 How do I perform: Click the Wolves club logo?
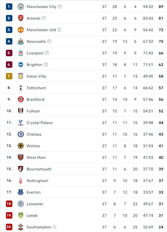click(x=21, y=146)
